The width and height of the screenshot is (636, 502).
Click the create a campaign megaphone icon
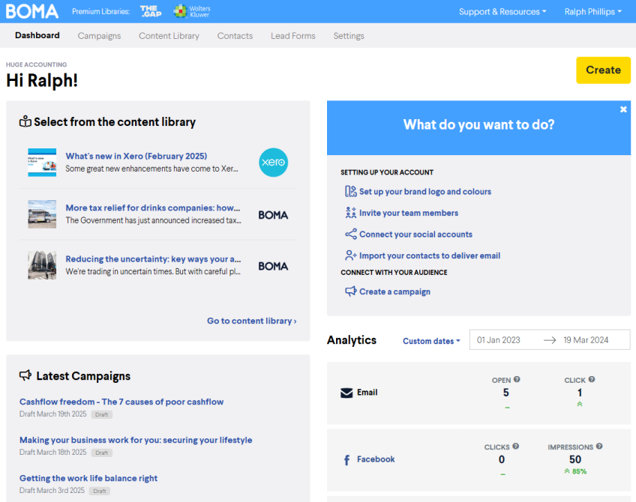[x=350, y=291]
